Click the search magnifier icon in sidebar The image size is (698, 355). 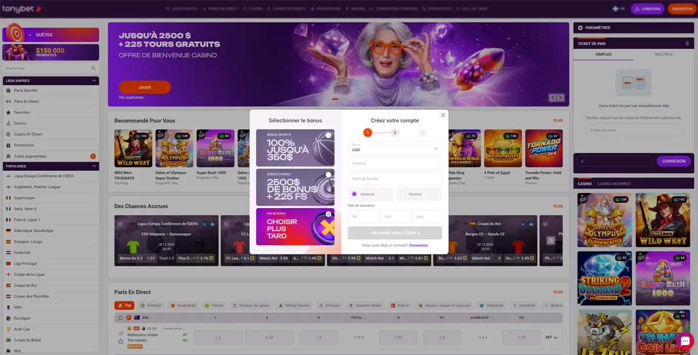[x=93, y=69]
